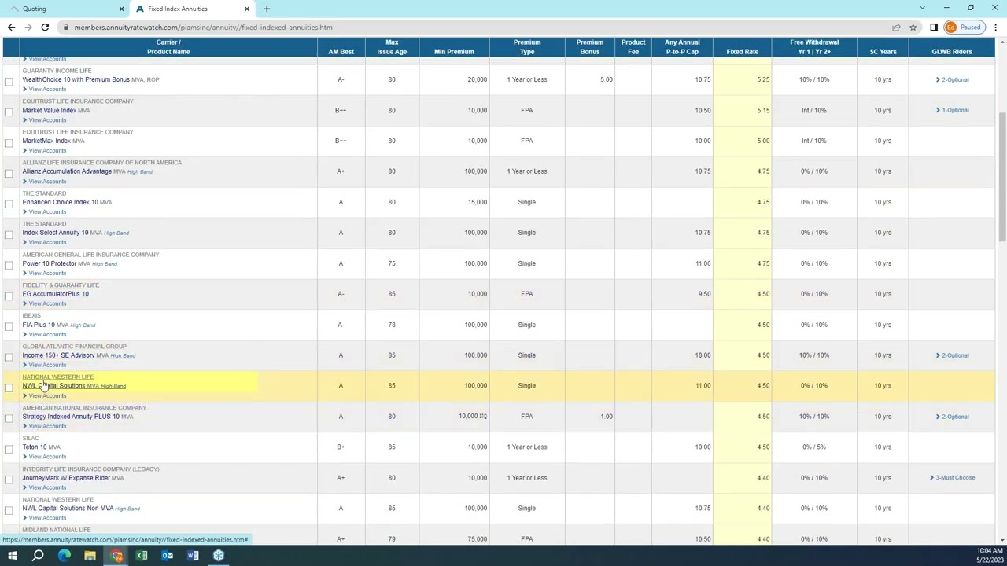
Task: Sort by Carrier / Product Name column header
Action: coord(168,47)
